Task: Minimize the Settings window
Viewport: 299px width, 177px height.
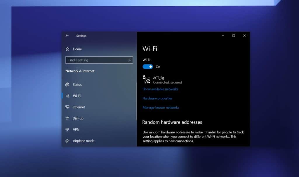Action: pos(223,36)
